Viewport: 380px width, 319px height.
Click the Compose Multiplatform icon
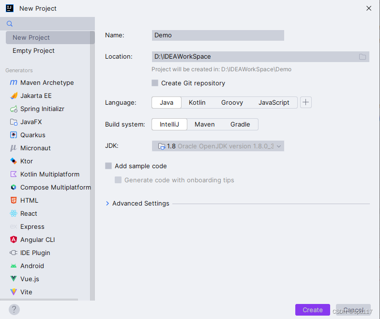pyautogui.click(x=14, y=188)
